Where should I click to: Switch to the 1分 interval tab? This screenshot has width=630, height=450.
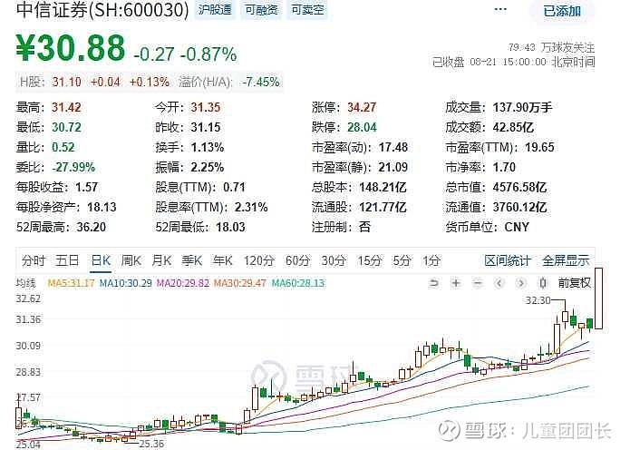[x=431, y=260]
